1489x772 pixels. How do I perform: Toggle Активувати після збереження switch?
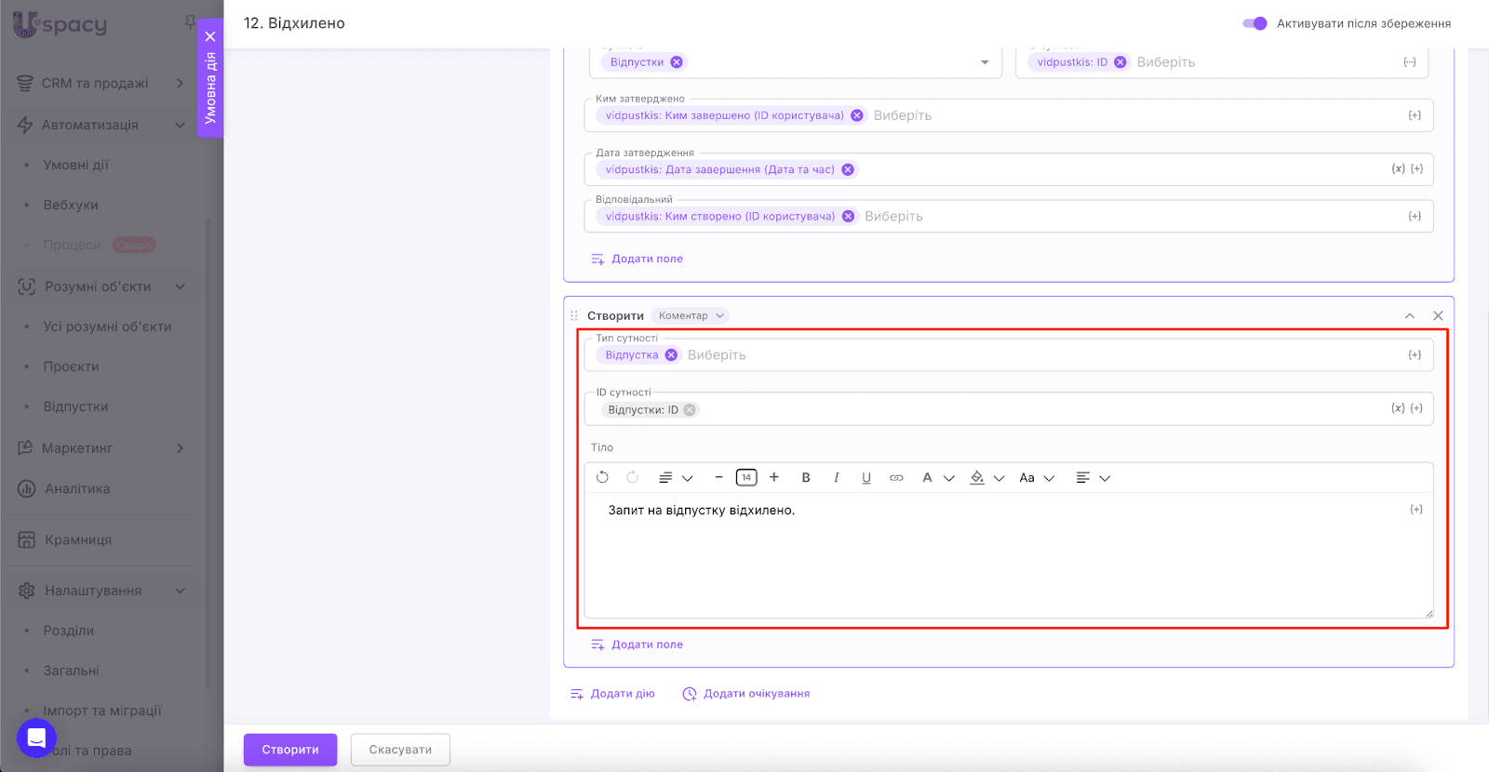click(x=1254, y=23)
